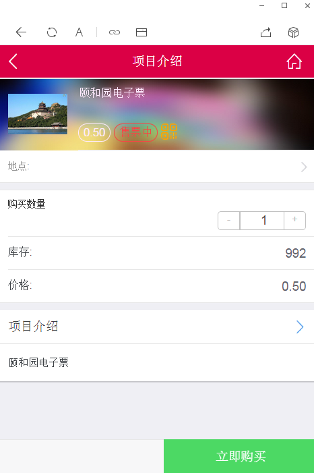Click the window layout icon in toolbar

point(142,32)
